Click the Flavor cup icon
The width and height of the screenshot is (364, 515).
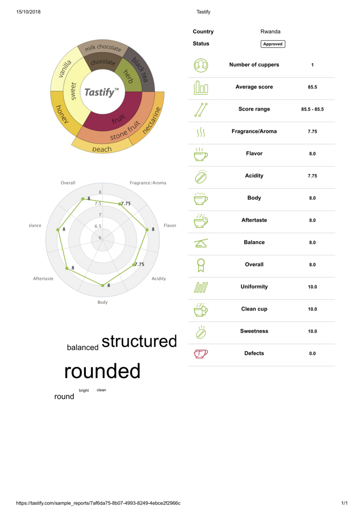201,154
